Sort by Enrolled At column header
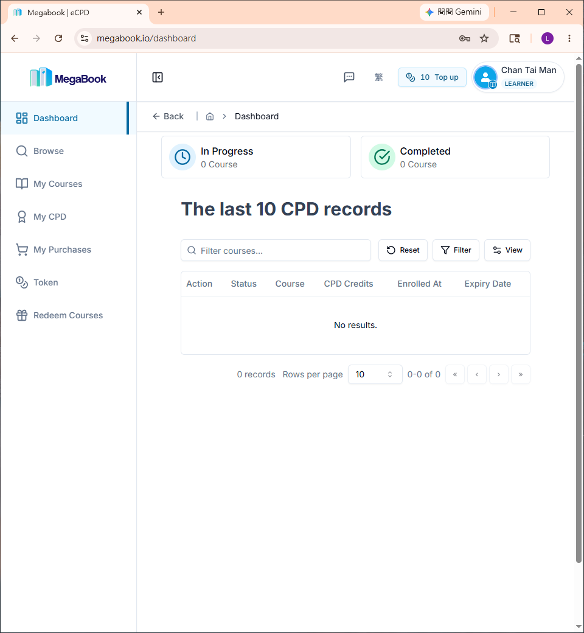The height and width of the screenshot is (633, 584). pos(419,284)
